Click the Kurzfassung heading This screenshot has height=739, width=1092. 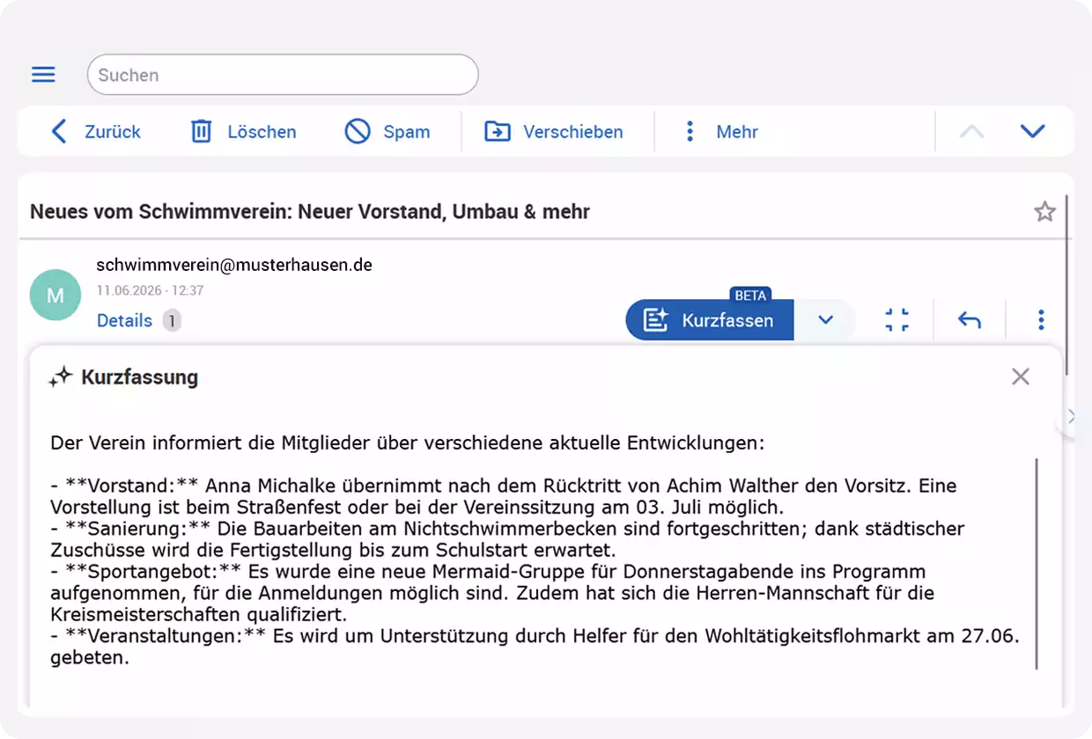(140, 378)
